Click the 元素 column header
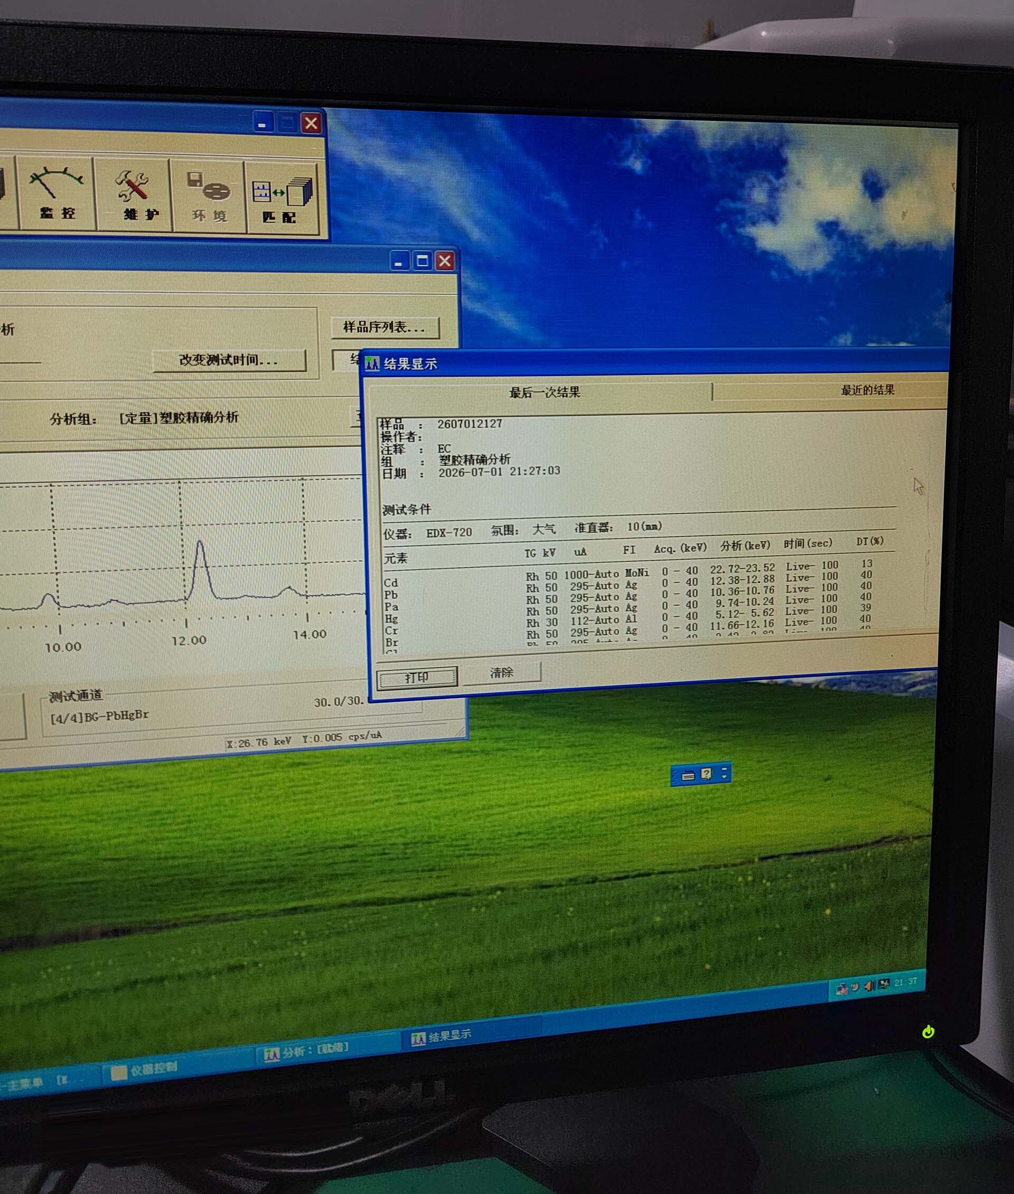1014x1194 pixels. [396, 558]
